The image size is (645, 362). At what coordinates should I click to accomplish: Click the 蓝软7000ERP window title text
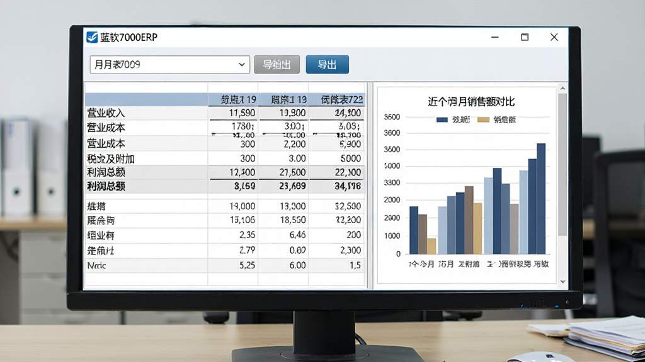click(x=128, y=37)
